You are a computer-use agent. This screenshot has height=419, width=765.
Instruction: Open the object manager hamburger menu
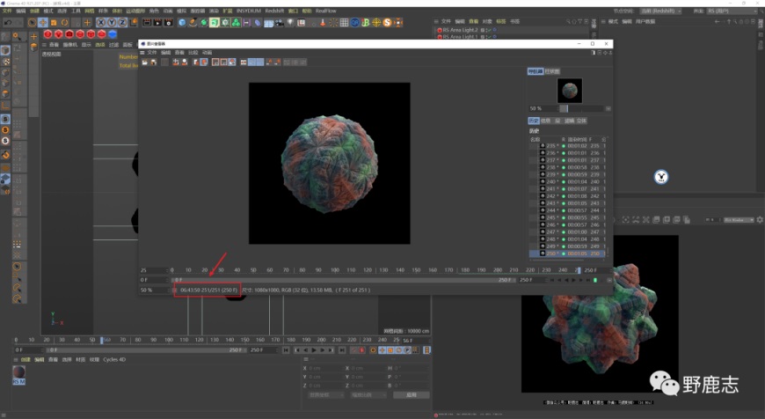(436, 21)
